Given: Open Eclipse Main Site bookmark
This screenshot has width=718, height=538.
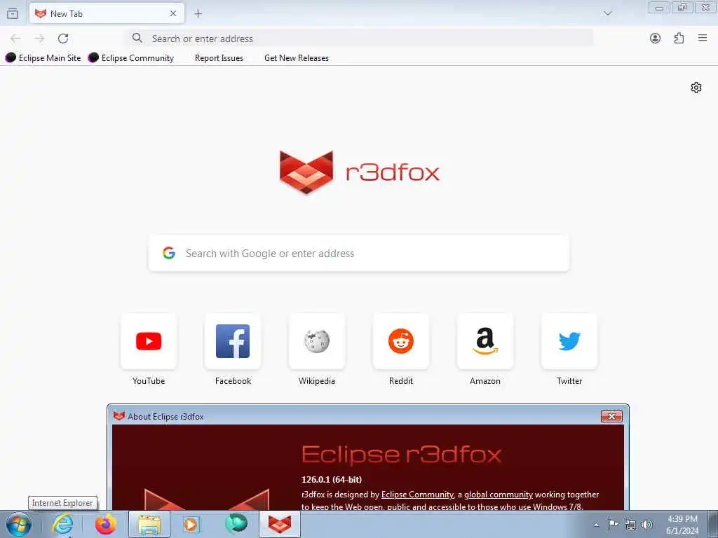Looking at the screenshot, I should [x=43, y=57].
